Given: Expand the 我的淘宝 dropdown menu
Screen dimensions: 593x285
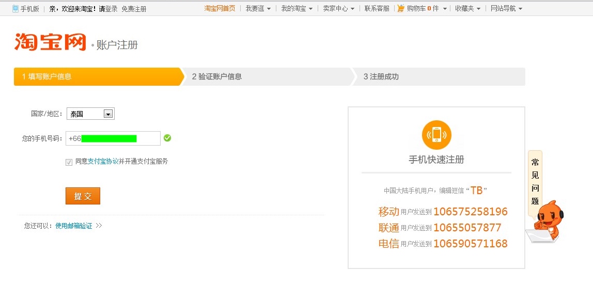Looking at the screenshot, I should (297, 8).
